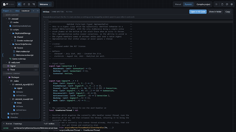The width and height of the screenshot is (236, 132).
Task: Click the init.luau file title
Action: 46,12
